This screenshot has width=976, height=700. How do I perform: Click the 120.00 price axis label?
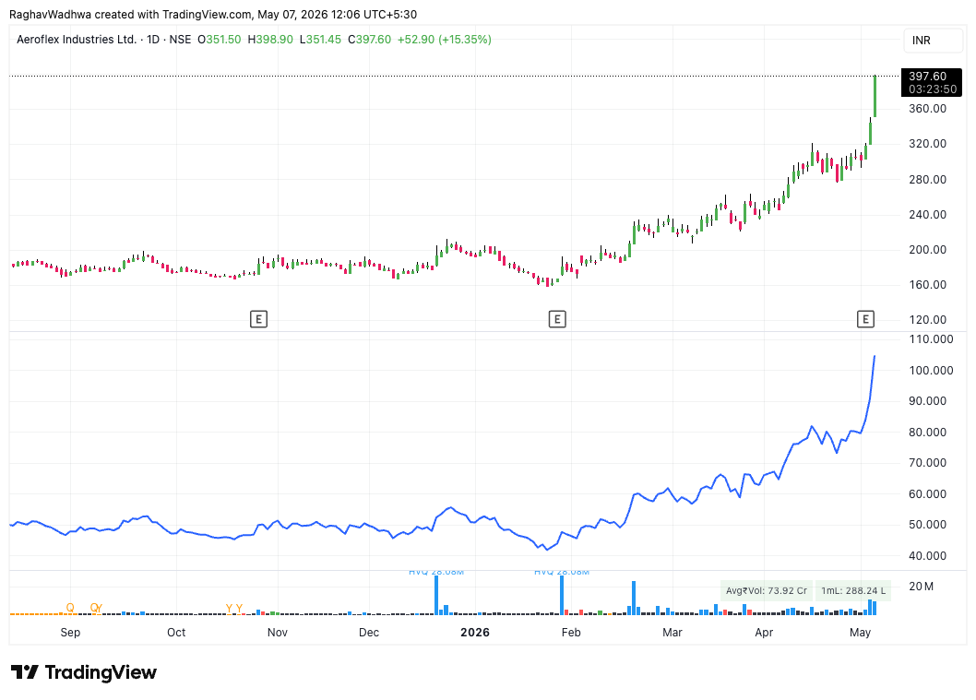(927, 320)
